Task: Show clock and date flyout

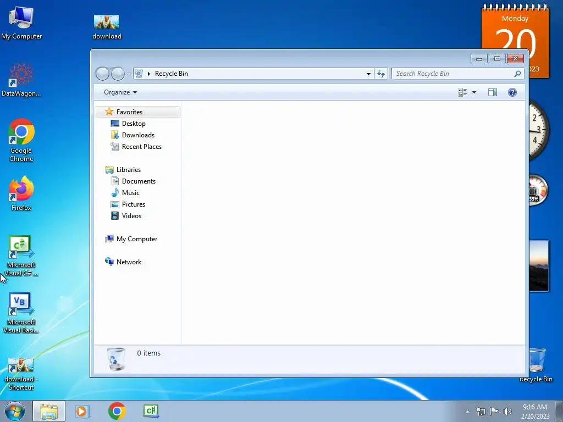Action: [535, 412]
